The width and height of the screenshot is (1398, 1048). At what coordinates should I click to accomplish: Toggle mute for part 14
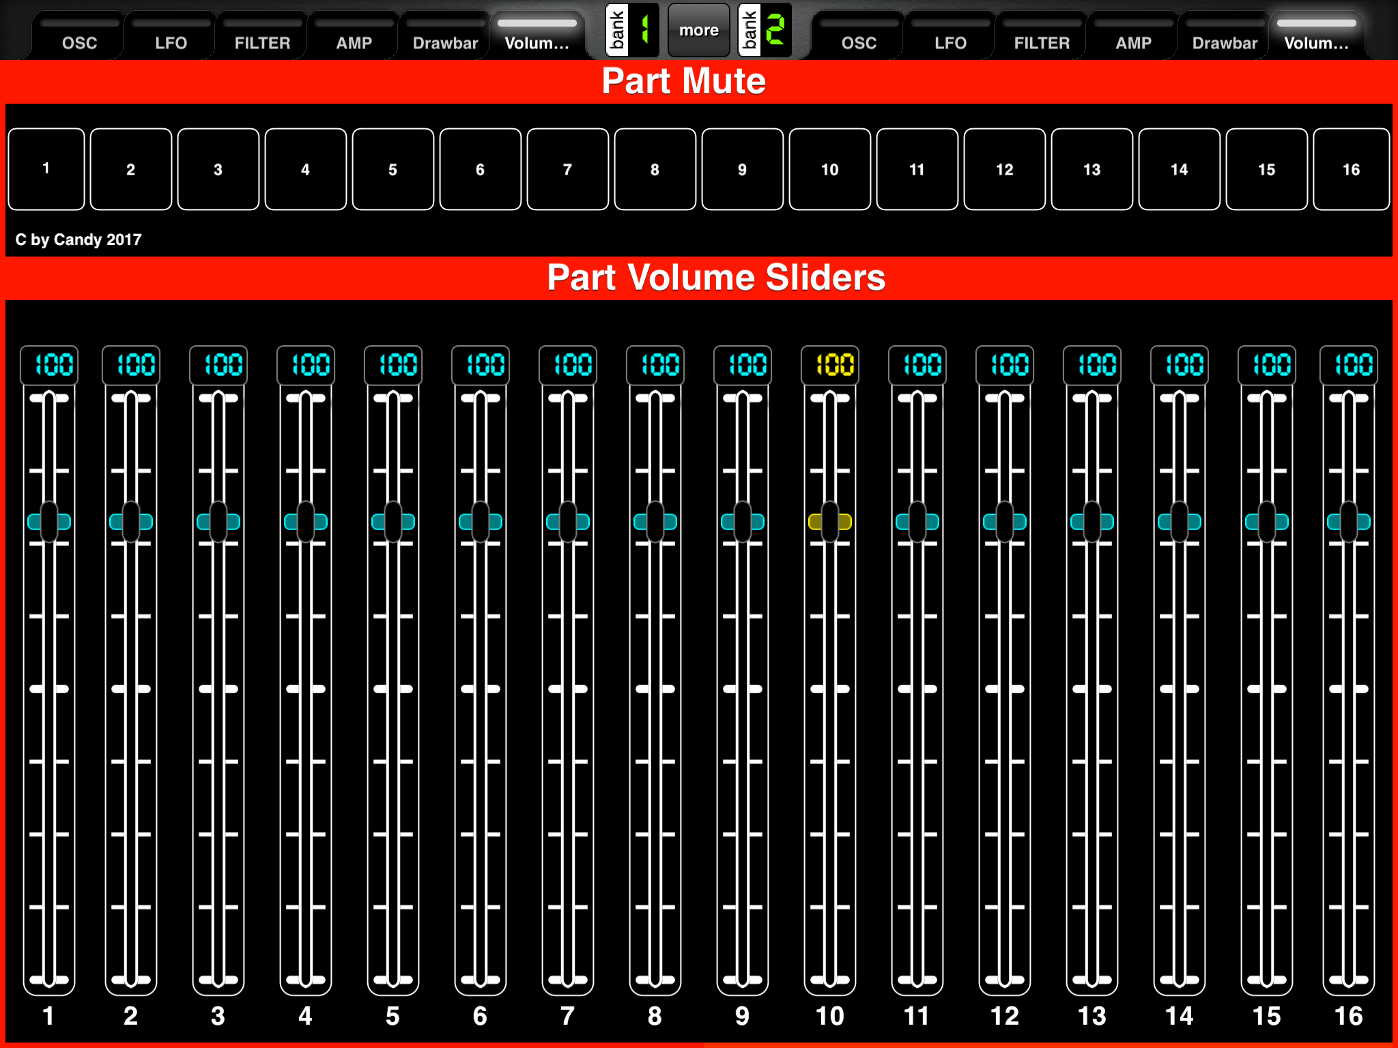(x=1180, y=169)
